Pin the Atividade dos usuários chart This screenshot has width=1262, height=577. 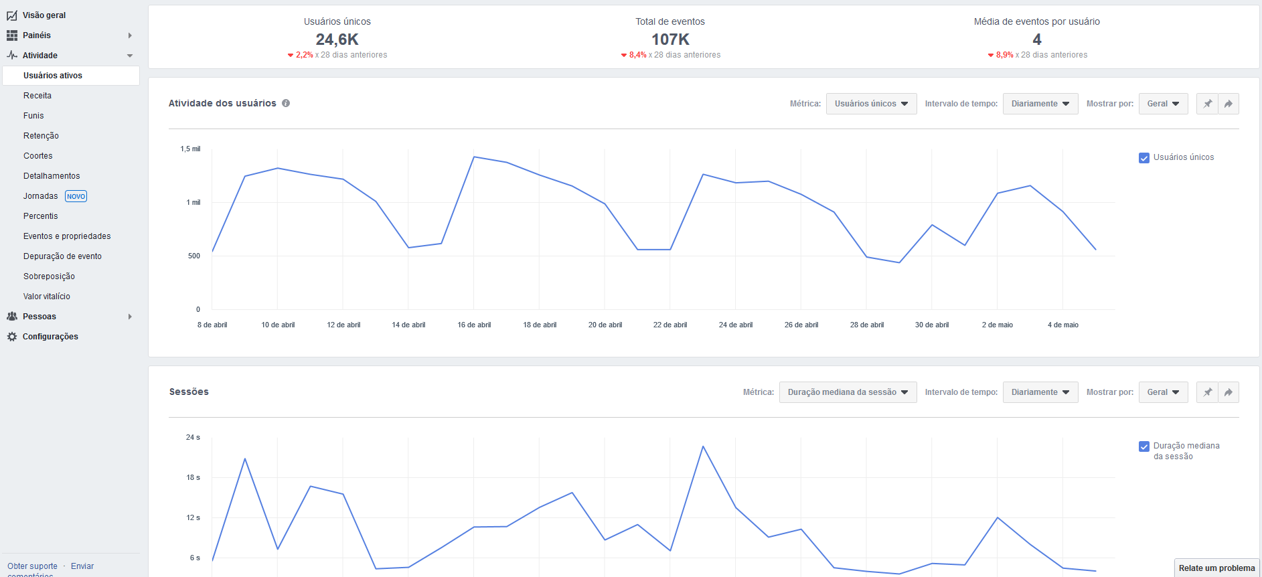1207,104
